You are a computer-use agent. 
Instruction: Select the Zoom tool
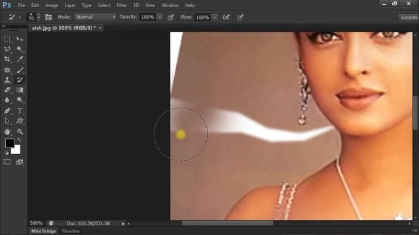[x=20, y=132]
